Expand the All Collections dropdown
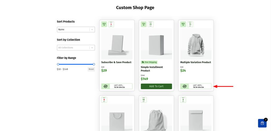 point(73,48)
